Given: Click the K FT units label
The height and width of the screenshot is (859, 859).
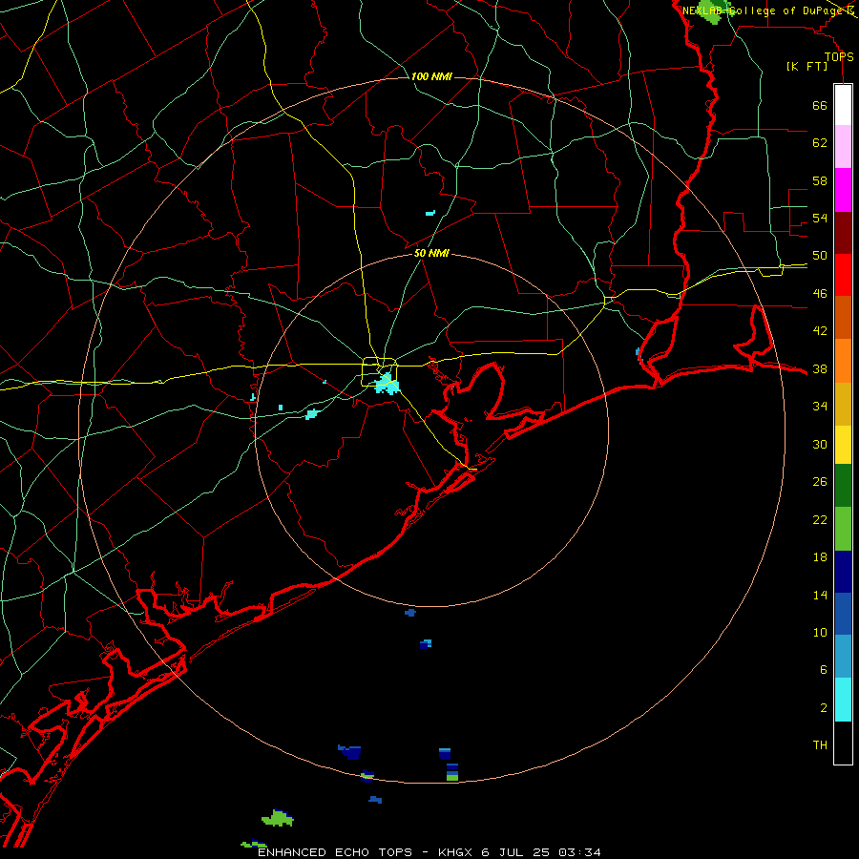Looking at the screenshot, I should coord(807,66).
